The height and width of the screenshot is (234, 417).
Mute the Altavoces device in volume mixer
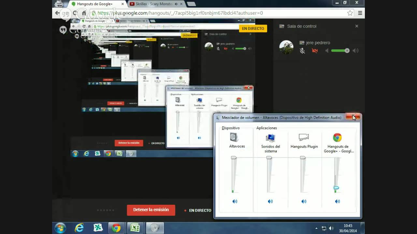(235, 201)
